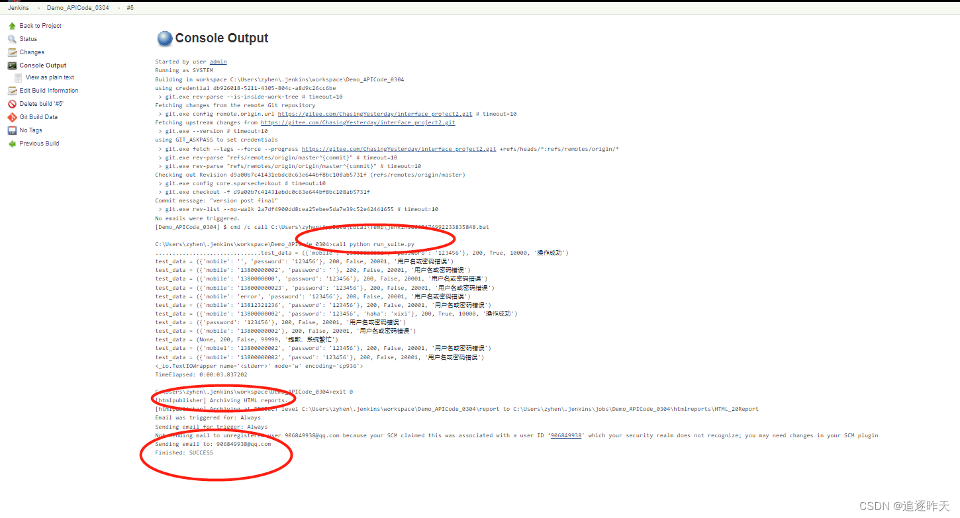Go to Previous Build link
This screenshot has width=960, height=518.
click(x=39, y=144)
